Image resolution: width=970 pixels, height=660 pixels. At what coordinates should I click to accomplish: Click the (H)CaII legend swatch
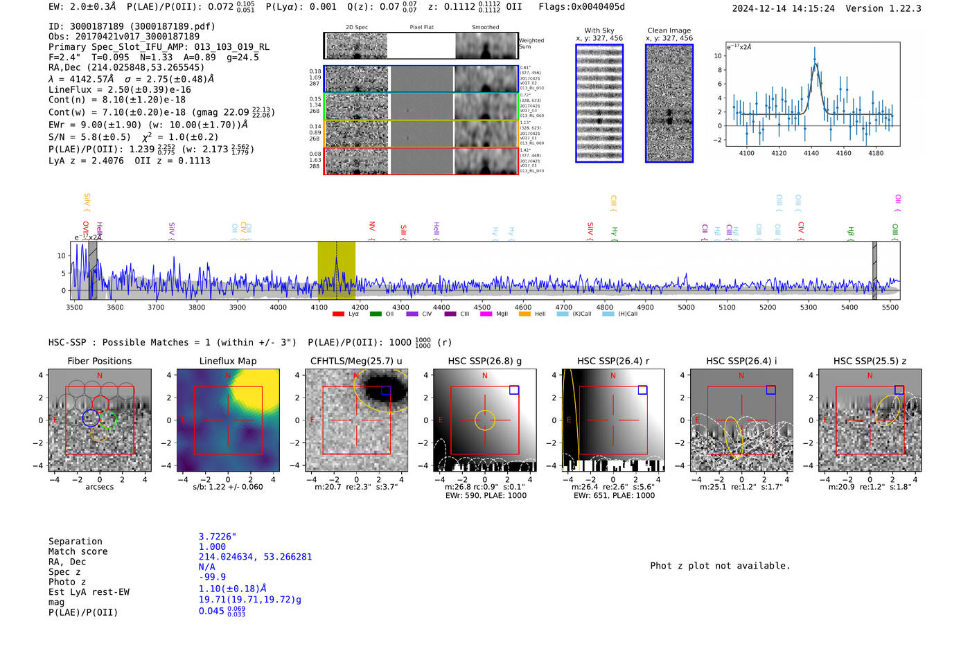pos(608,314)
